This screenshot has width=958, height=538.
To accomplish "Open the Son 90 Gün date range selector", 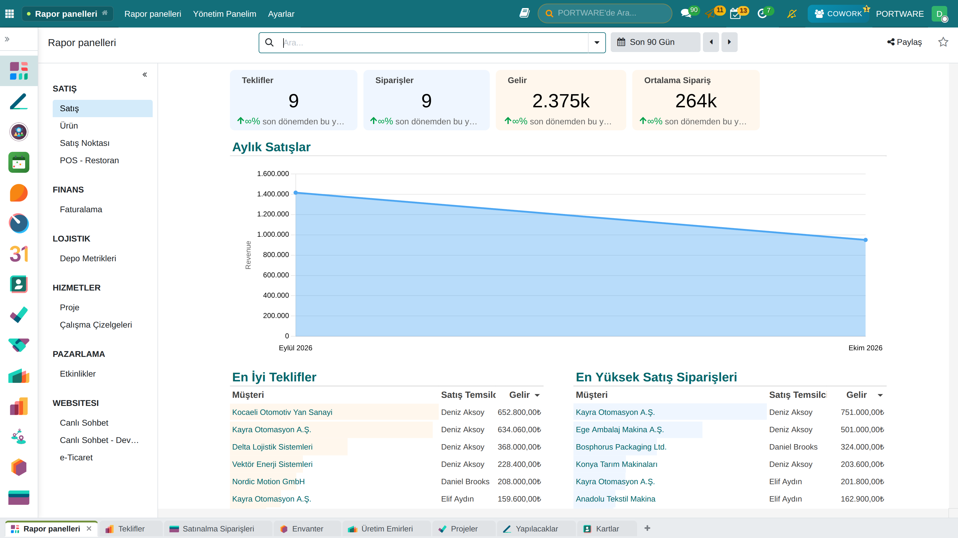I will (x=655, y=42).
